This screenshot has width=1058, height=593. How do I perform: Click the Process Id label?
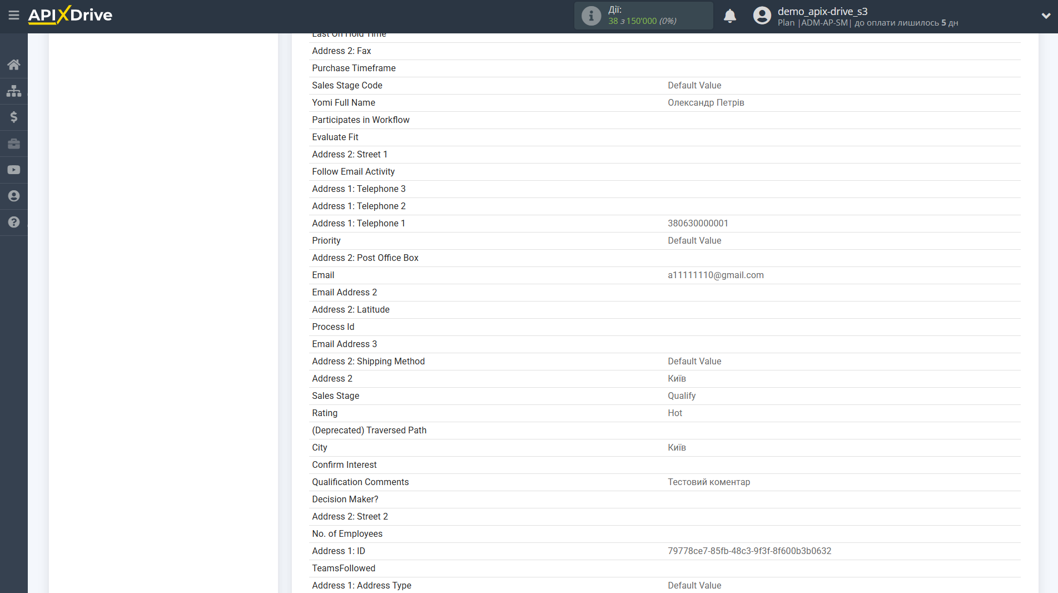tap(333, 327)
